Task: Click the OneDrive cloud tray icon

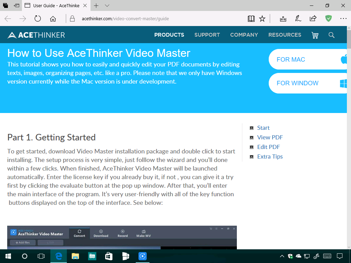Action: click(x=299, y=256)
